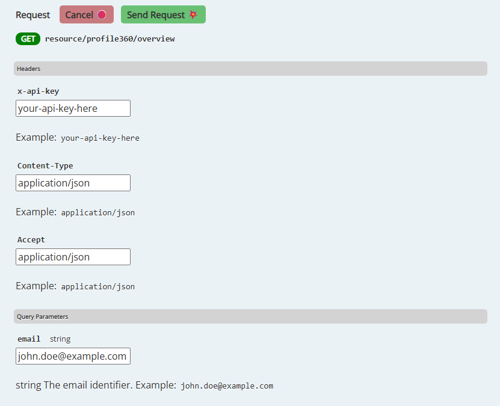
Task: Collapse the Query Parameters section bar
Action: click(x=250, y=316)
